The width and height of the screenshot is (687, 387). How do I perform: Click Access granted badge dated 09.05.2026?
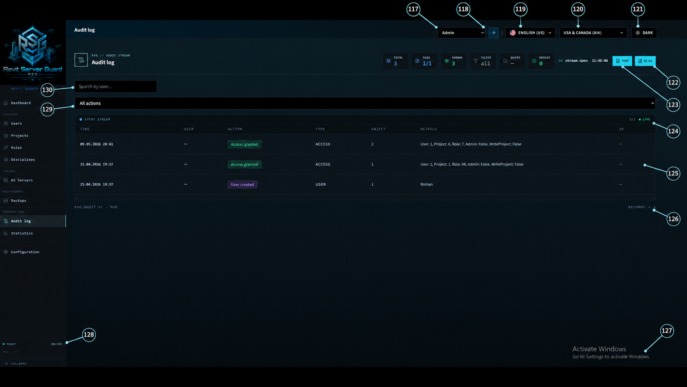(x=244, y=144)
